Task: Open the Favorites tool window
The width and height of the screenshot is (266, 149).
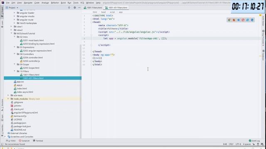Action: coord(2,130)
